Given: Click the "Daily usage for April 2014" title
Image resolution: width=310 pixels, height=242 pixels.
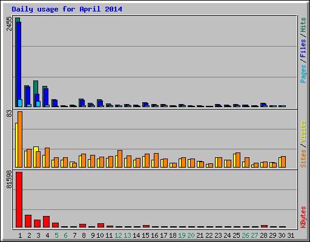Looking at the screenshot, I should pos(67,9).
